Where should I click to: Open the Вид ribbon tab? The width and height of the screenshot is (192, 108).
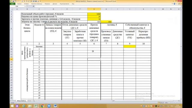tap(73, 4)
